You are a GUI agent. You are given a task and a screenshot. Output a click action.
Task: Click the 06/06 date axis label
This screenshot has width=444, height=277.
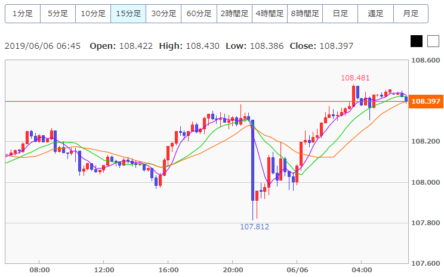click(297, 270)
